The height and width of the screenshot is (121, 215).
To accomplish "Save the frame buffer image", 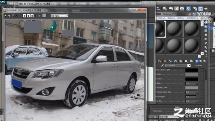I will coord(6,16).
